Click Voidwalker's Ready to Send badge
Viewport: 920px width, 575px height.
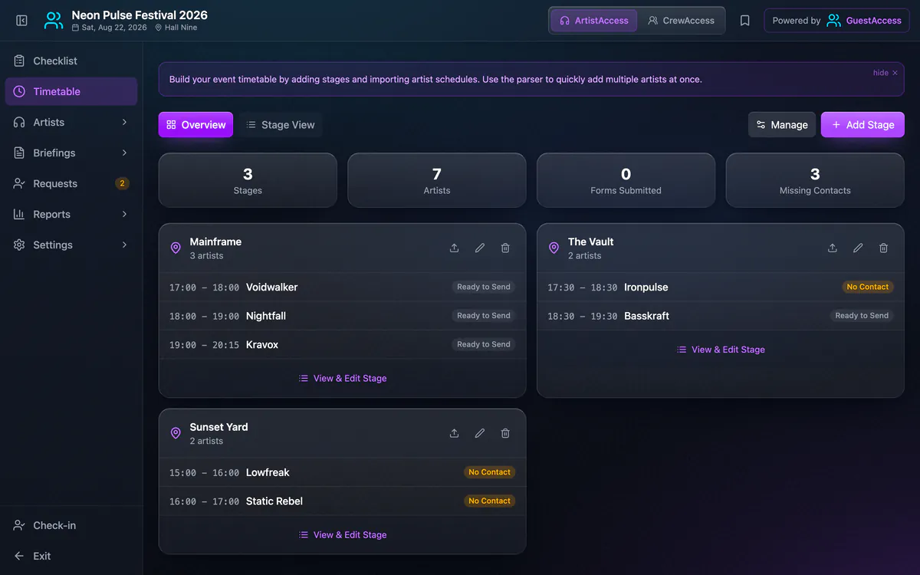[x=483, y=287]
